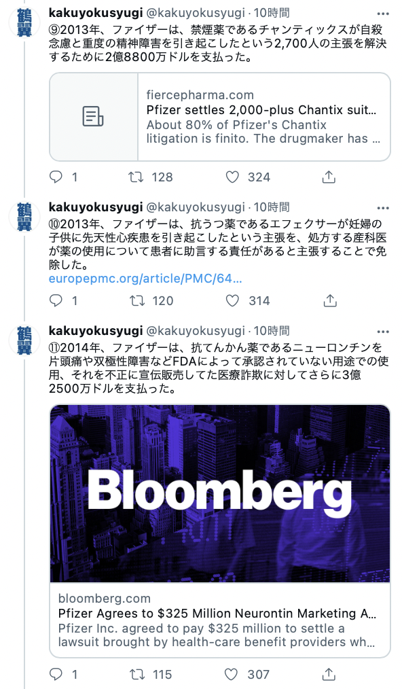
Task: Open the Pfizer $325 Million Neurontin headline
Action: [x=217, y=614]
